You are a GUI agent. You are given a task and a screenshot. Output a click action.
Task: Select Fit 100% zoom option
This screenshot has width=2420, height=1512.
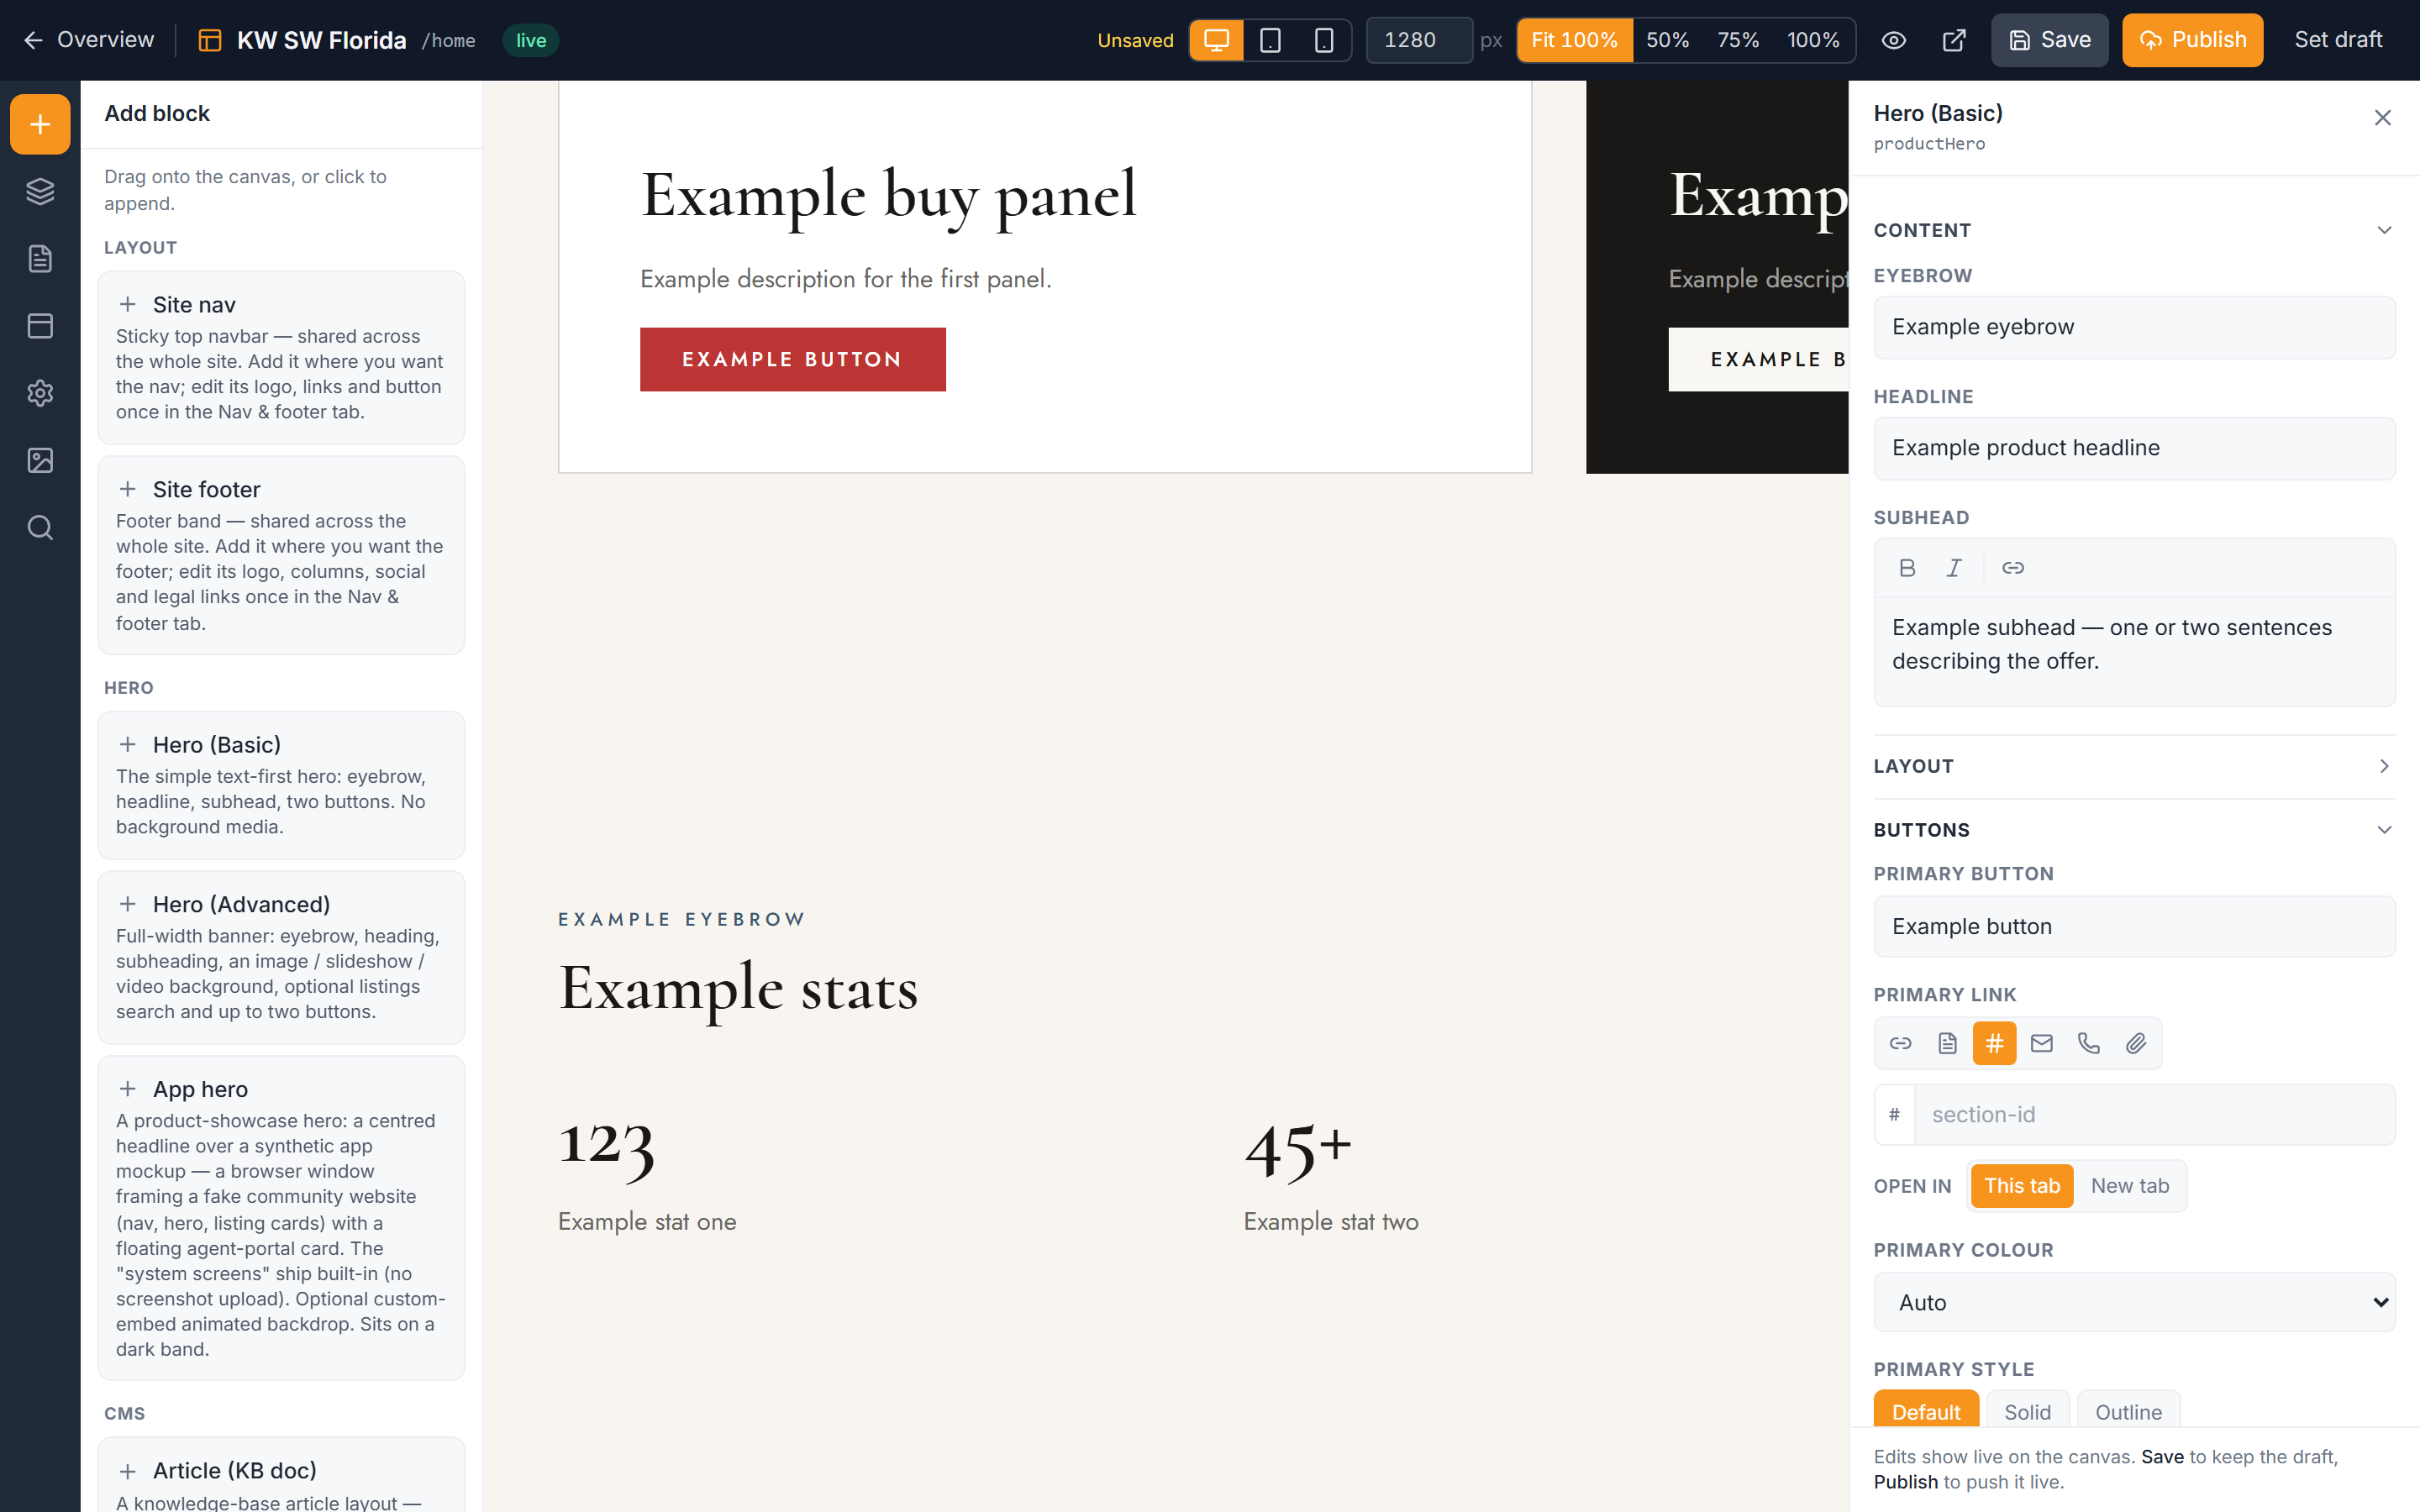(1574, 40)
